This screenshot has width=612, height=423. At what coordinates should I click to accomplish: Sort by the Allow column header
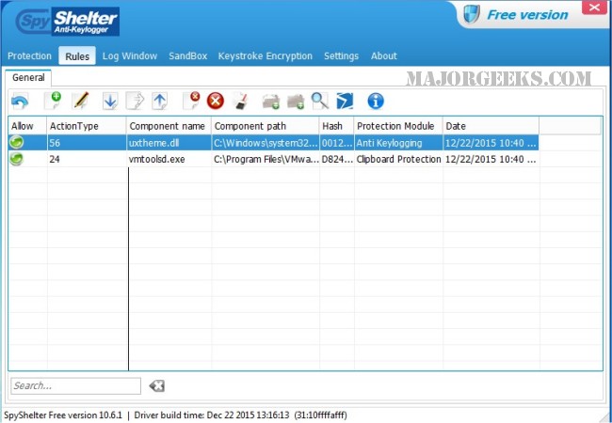[27, 126]
